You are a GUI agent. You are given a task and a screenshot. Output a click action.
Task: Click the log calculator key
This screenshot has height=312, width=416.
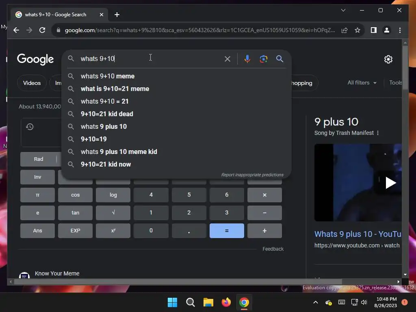tap(113, 195)
